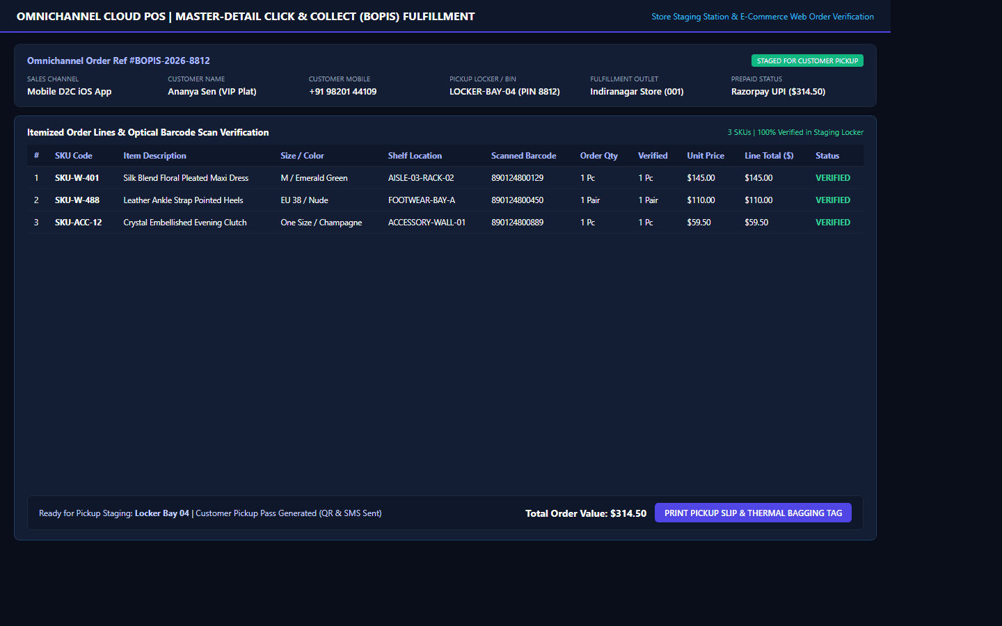This screenshot has width=1002, height=626.
Task: Click Unit Price column header
Action: click(706, 156)
